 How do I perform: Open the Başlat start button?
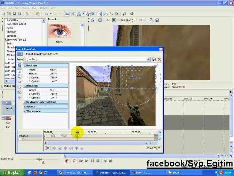12,173
